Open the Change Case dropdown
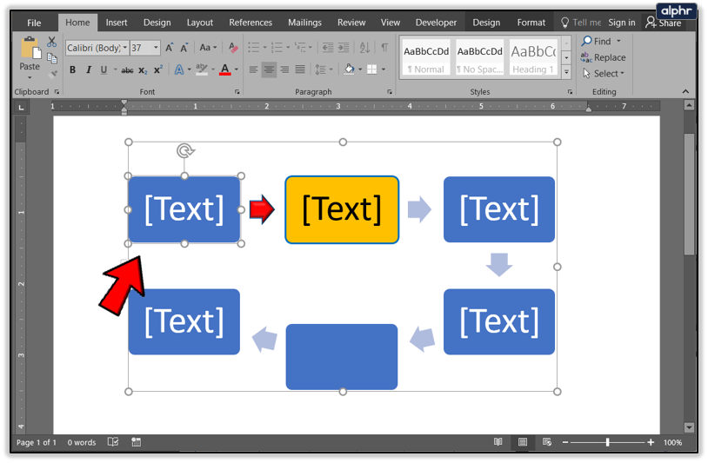 point(208,48)
